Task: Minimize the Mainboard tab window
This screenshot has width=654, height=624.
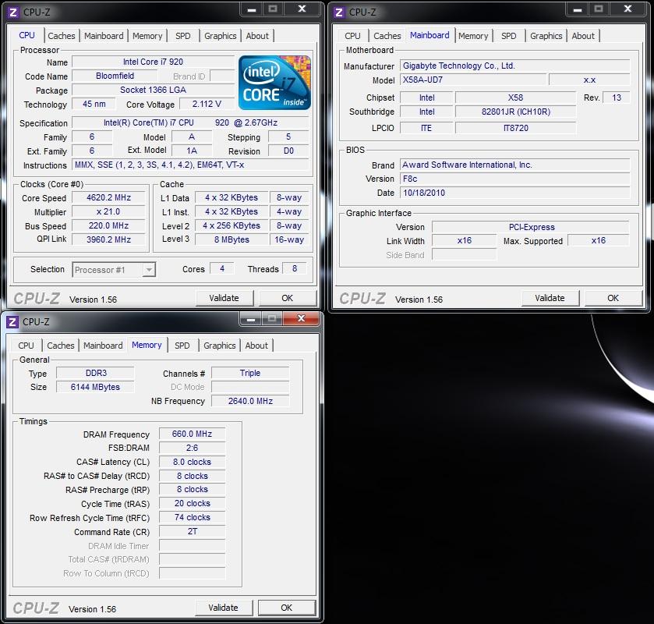Action: click(578, 9)
